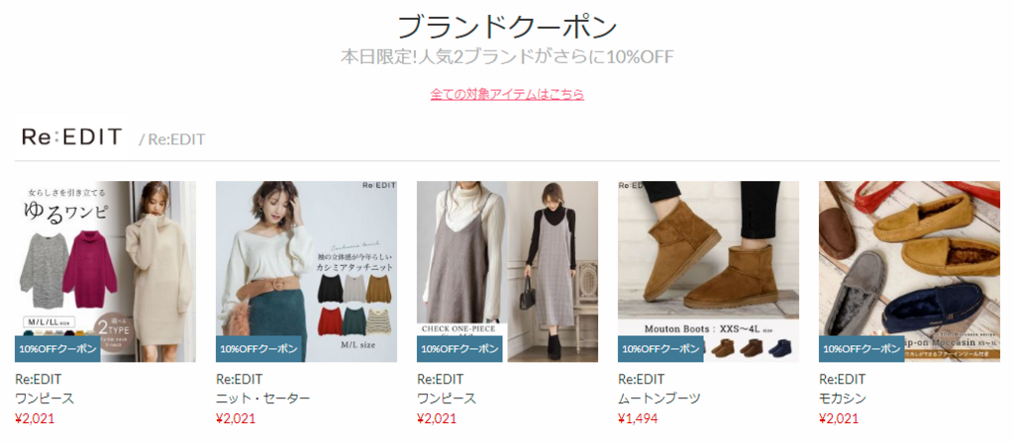Select the ニット・セーター product name
This screenshot has width=1014, height=442.
click(263, 398)
